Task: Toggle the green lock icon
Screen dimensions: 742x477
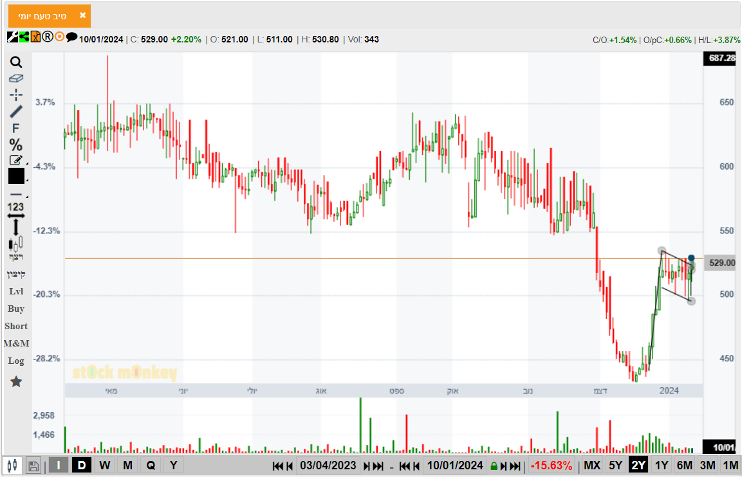Action: [494, 467]
